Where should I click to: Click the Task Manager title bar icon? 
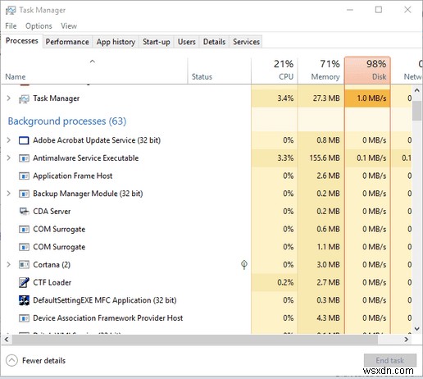click(11, 11)
